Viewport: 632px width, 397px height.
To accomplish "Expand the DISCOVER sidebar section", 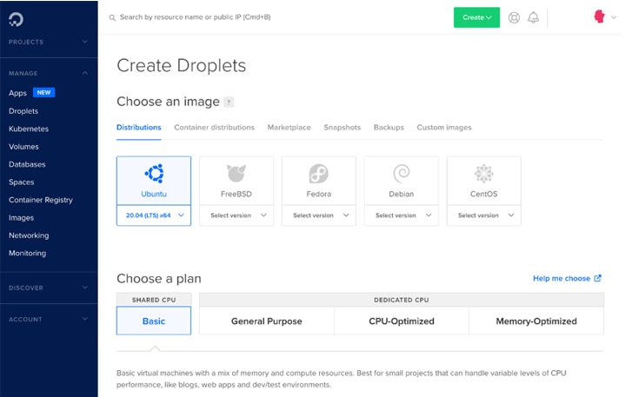I will pos(49,288).
